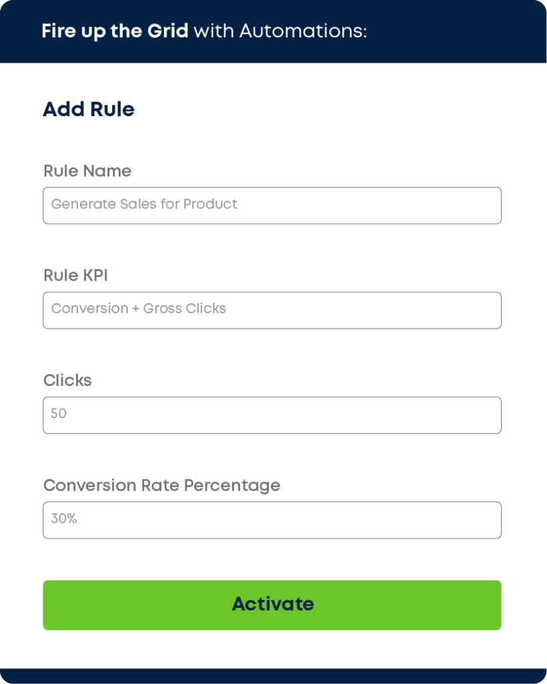547x684 pixels.
Task: Click the 'Rule Name' field label
Action: (x=87, y=171)
